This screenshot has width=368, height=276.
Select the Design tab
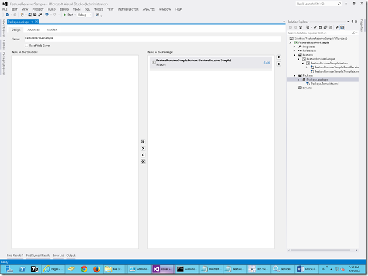pos(16,30)
